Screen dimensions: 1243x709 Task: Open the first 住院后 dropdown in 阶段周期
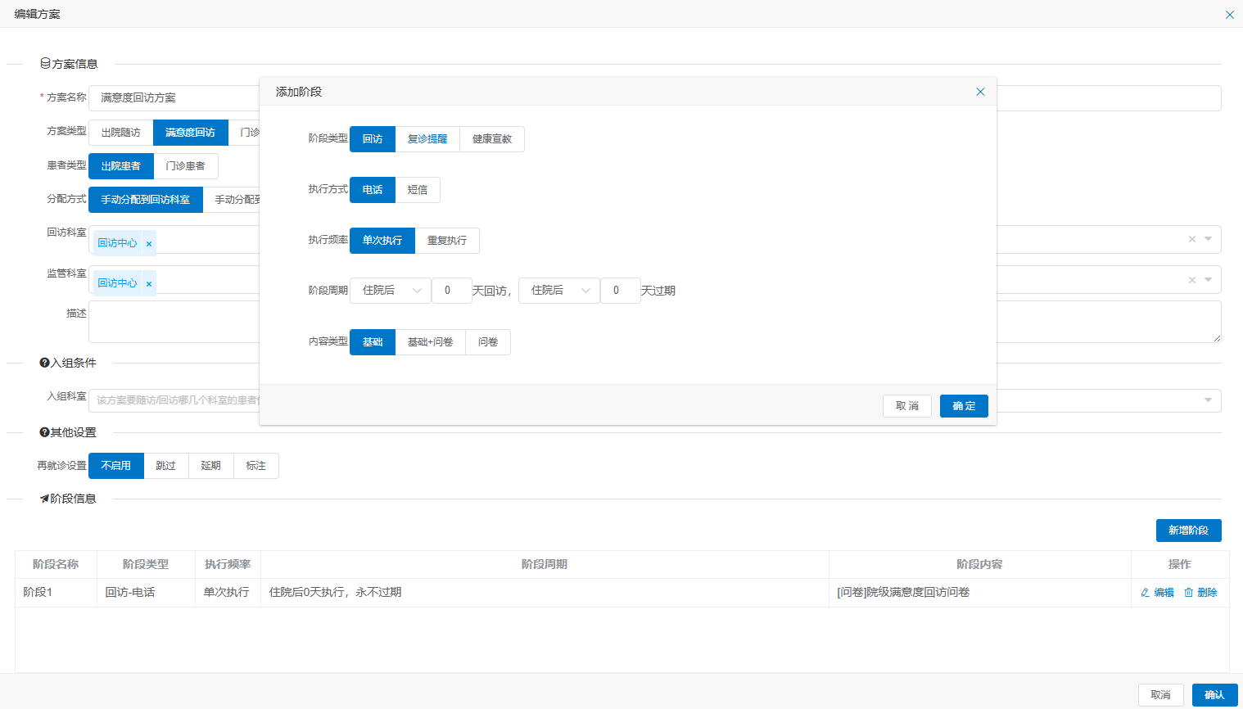pyautogui.click(x=391, y=291)
